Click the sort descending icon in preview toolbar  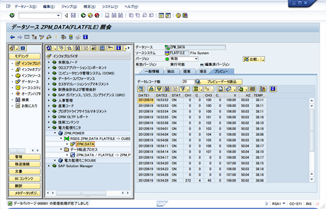point(159,89)
